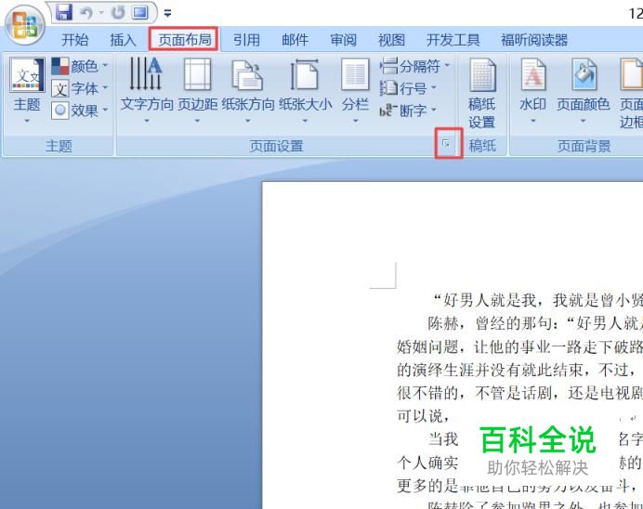The image size is (643, 509).
Task: Customize the Quick Access toolbar
Action: click(167, 14)
